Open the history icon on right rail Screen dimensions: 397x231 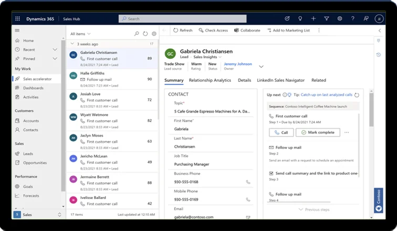pos(379,55)
